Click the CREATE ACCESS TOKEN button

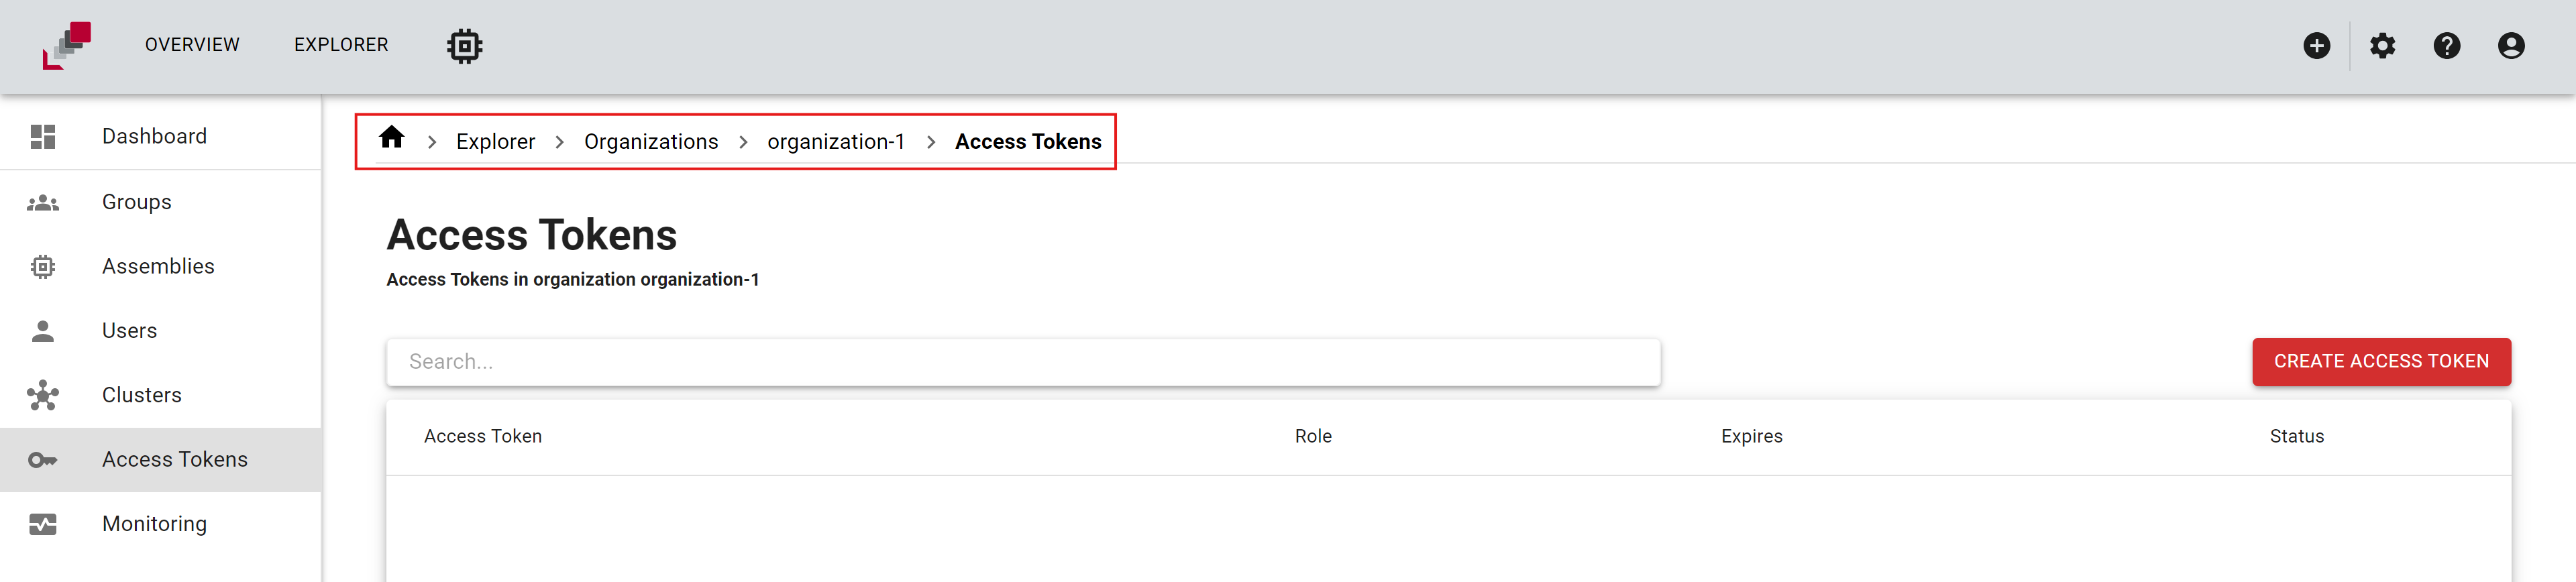[x=2381, y=362]
